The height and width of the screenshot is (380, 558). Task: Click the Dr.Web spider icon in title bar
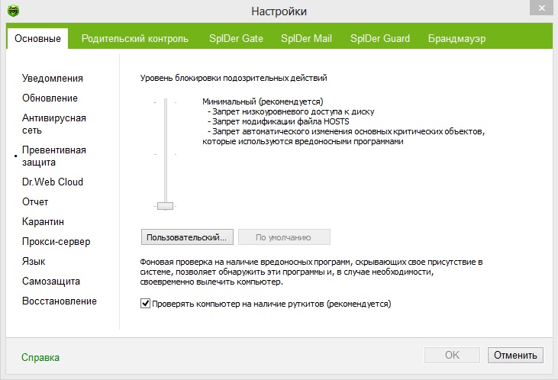14,11
